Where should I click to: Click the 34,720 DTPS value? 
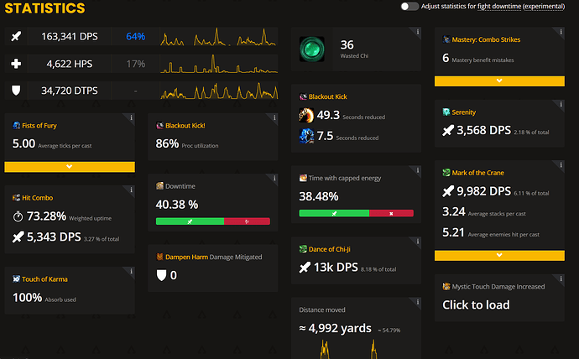click(70, 91)
